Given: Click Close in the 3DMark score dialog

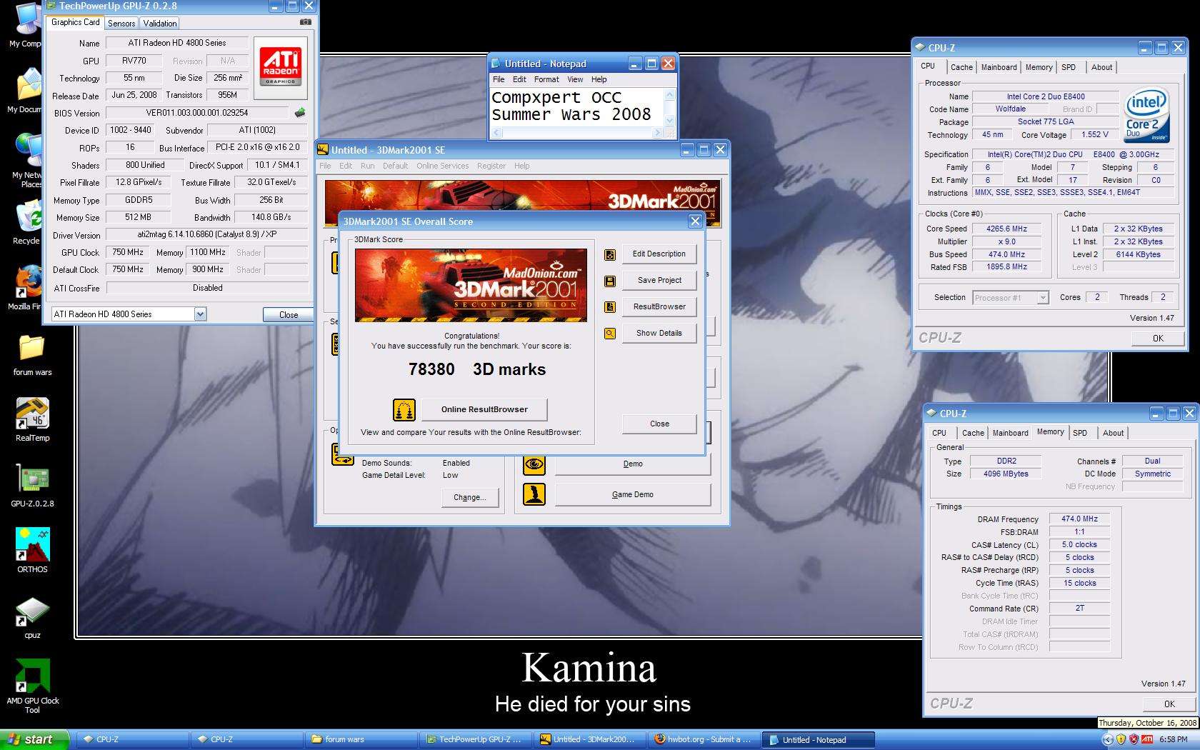Looking at the screenshot, I should pos(659,424).
